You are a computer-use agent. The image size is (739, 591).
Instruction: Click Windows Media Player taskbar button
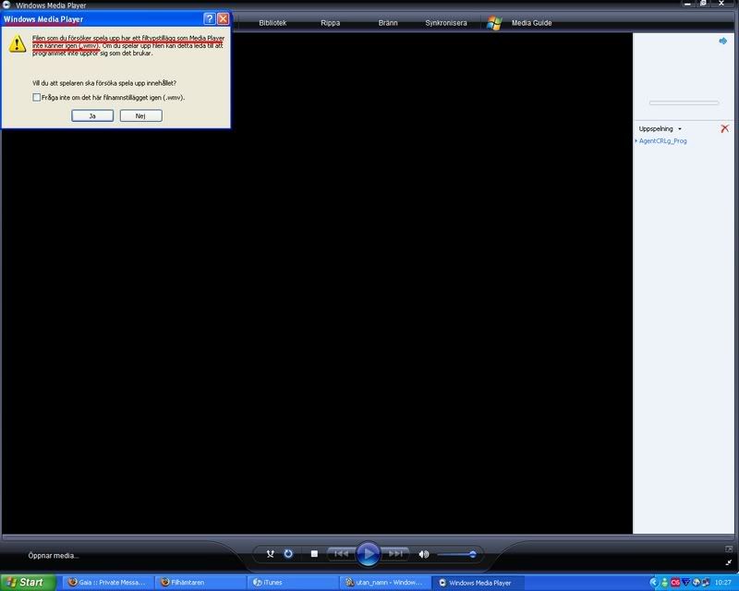[x=478, y=583]
